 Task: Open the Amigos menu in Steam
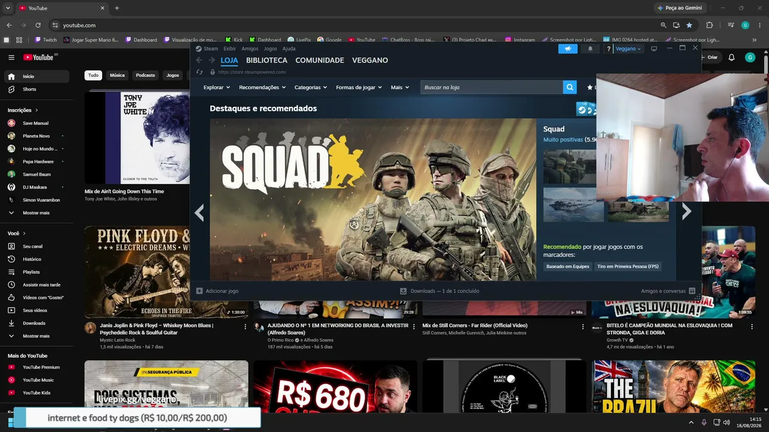[x=250, y=49]
